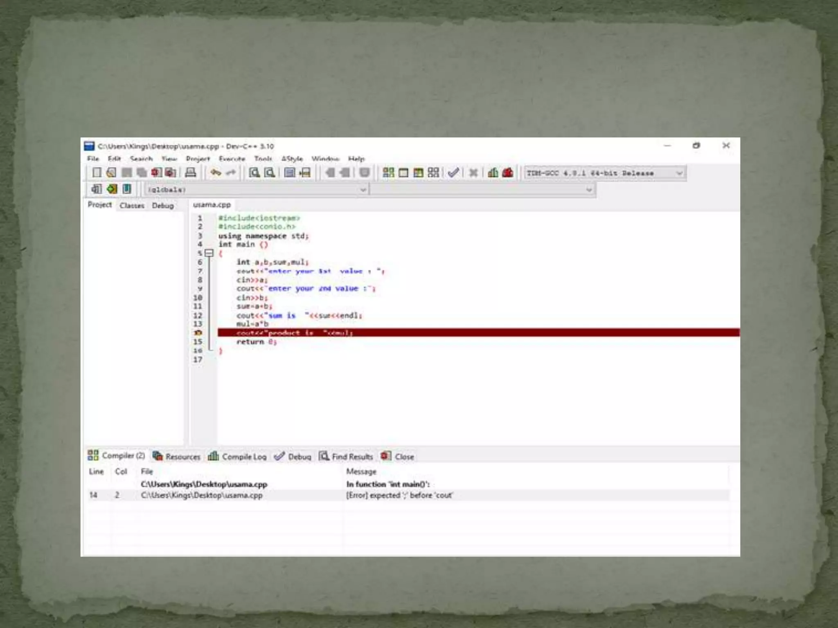Open the TDM-GCC compiler set dropdown
Viewport: 838px width, 628px height.
[x=679, y=173]
